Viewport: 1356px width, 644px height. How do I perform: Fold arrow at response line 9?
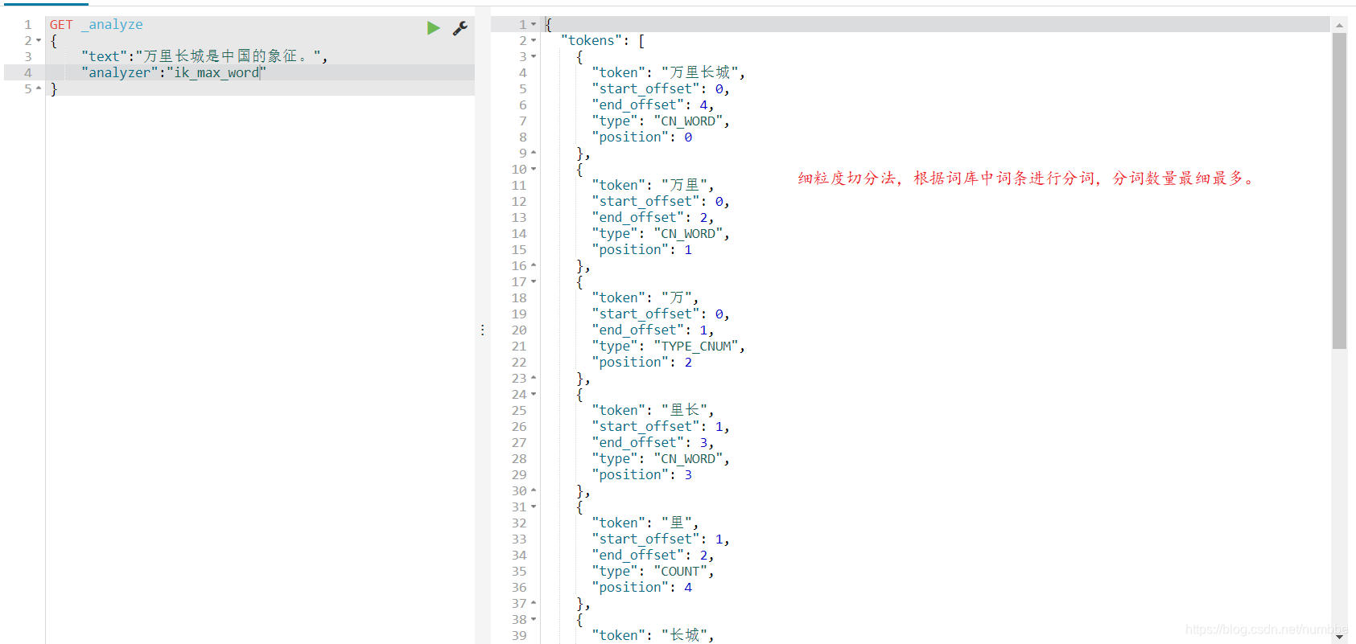click(x=534, y=153)
